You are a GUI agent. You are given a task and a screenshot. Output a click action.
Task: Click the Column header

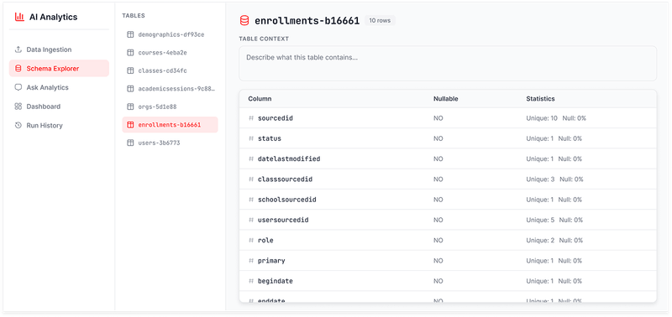tap(260, 99)
